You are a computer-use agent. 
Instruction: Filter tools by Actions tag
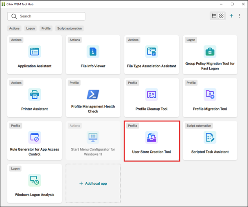[14, 28]
